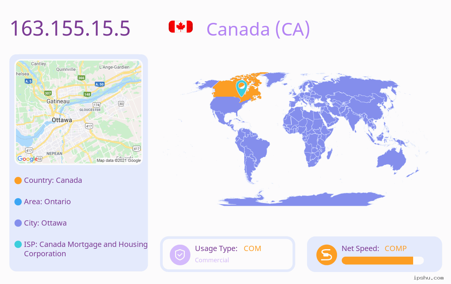This screenshot has width=451, height=284.
Task: Click the shield checkmark Usage Type icon
Action: coord(180,255)
